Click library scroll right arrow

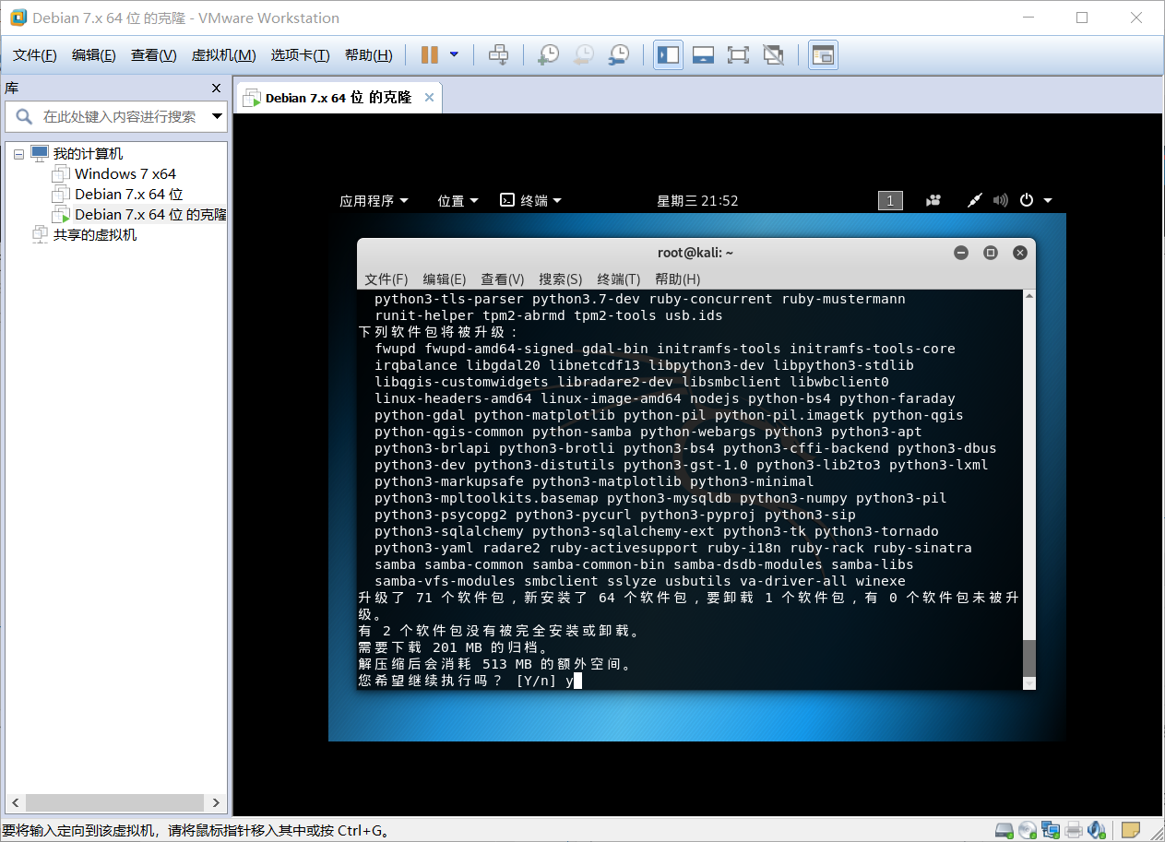[x=216, y=802]
